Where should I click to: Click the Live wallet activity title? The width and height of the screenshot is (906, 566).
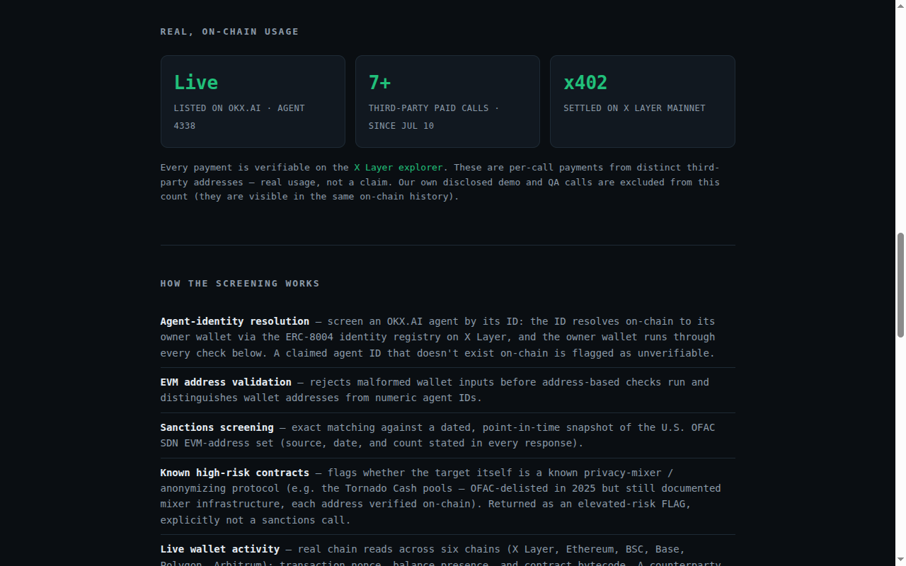coord(220,549)
